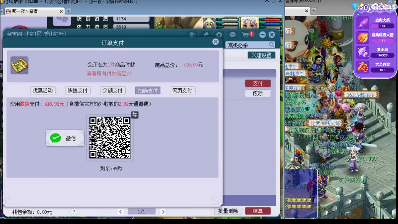Click the 紫水晶 crystal gift icon

pyautogui.click(x=363, y=52)
